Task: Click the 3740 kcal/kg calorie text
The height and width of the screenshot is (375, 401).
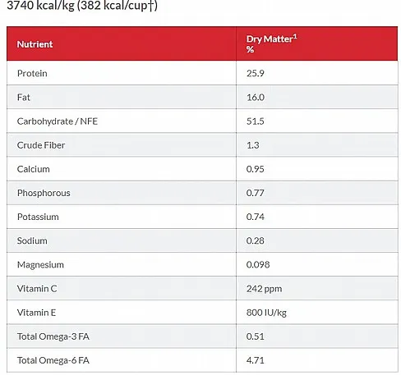Action: (40, 6)
